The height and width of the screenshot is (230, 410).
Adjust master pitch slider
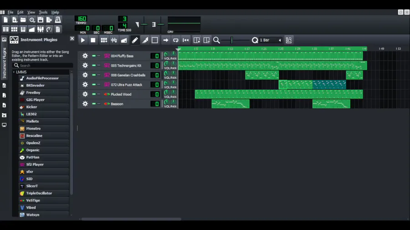161,25
